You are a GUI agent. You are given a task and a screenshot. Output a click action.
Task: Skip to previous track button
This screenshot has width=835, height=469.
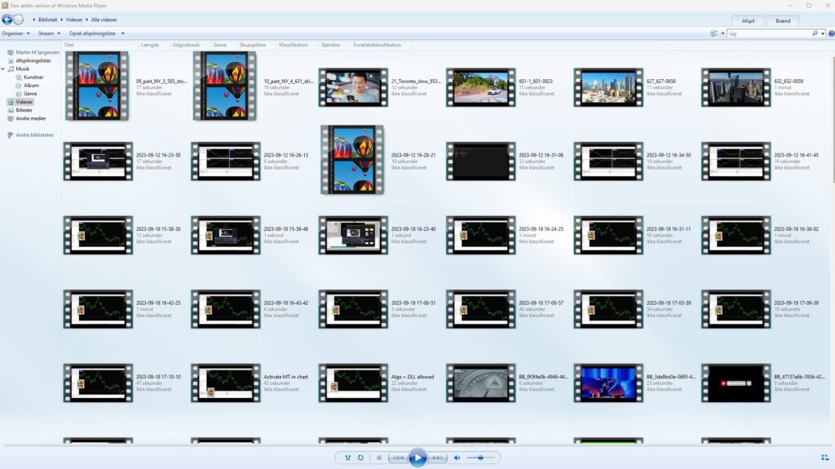click(398, 458)
